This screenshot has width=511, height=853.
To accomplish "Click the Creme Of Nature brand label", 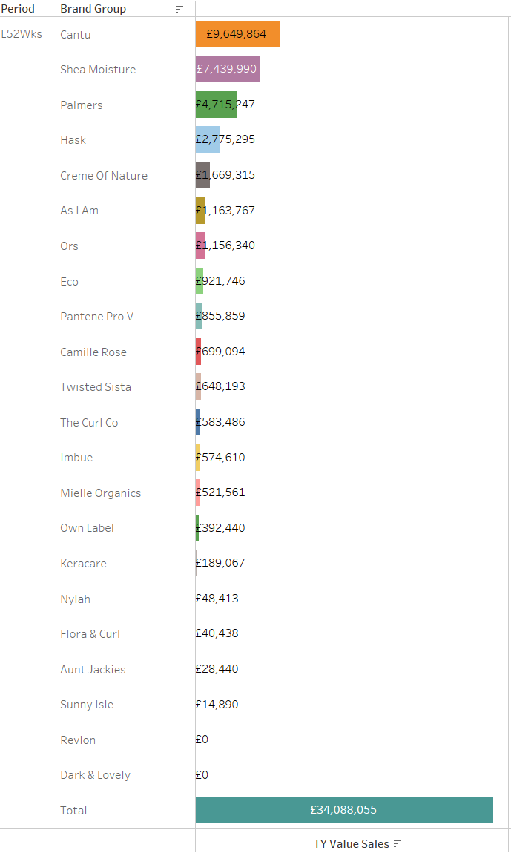I will 104,175.
